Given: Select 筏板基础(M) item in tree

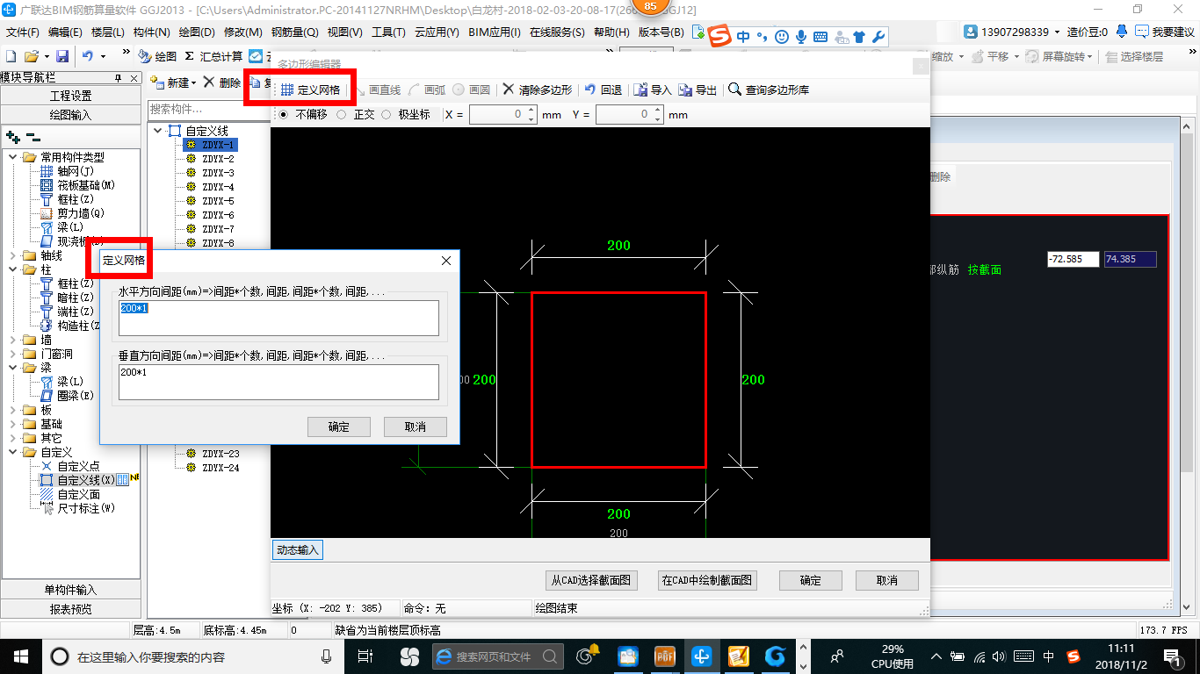Looking at the screenshot, I should [77, 185].
